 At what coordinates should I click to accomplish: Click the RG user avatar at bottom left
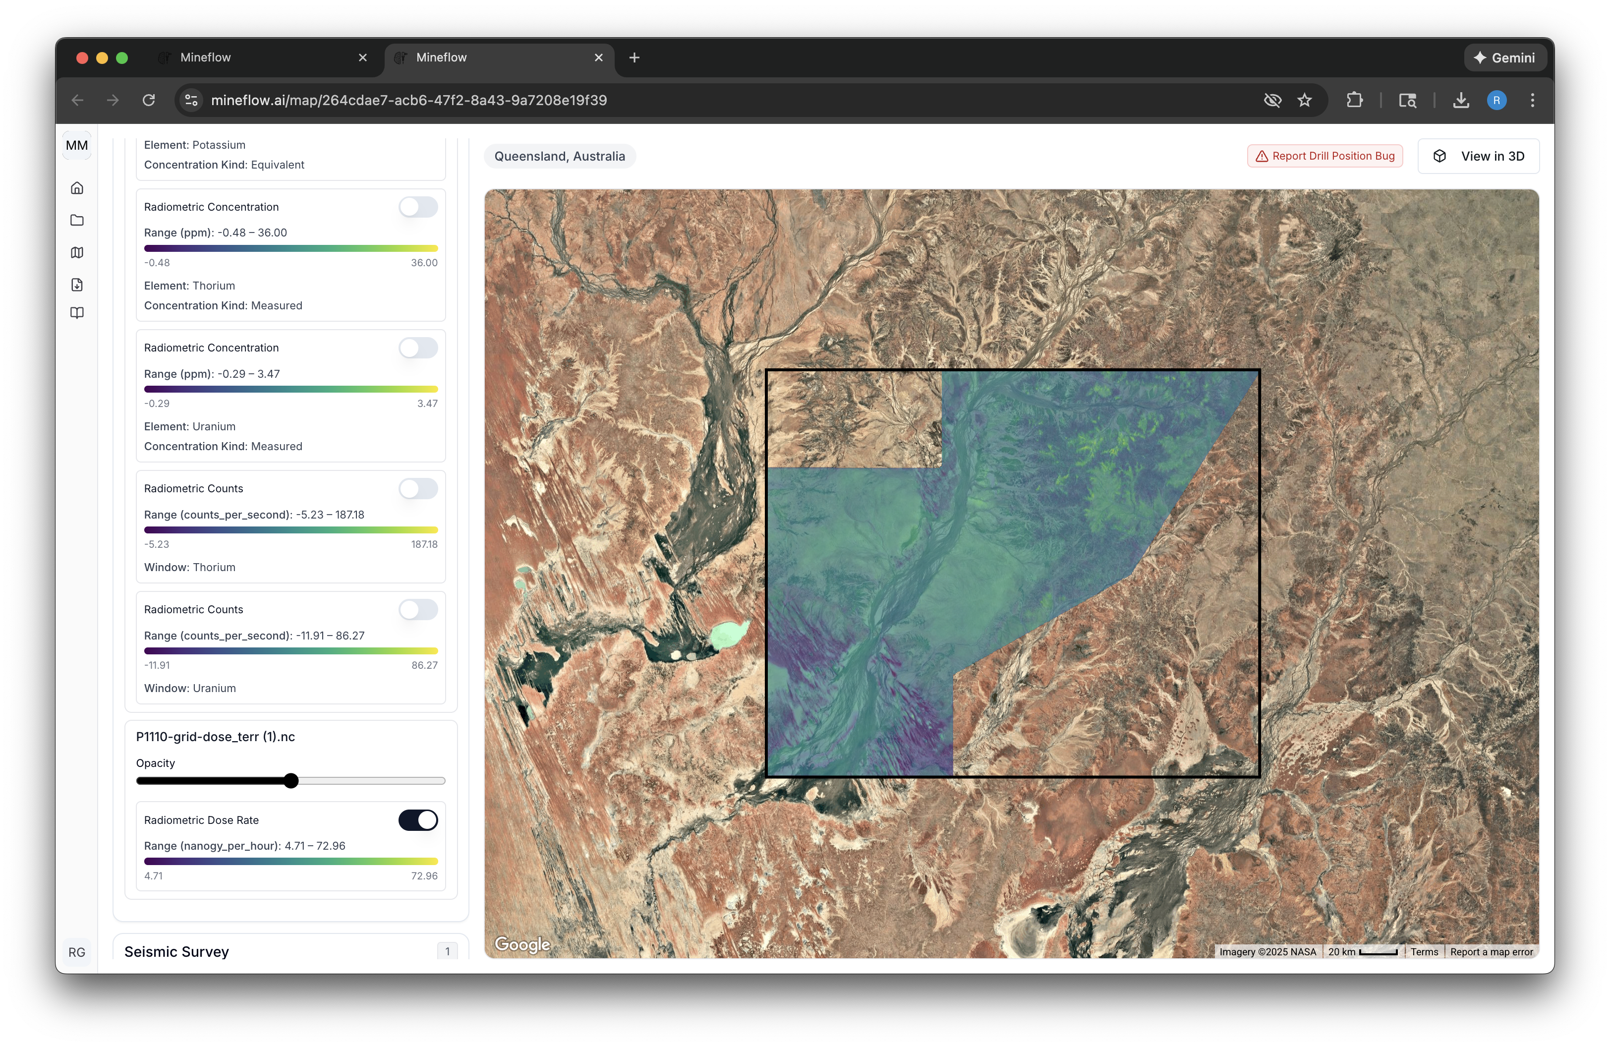click(77, 952)
